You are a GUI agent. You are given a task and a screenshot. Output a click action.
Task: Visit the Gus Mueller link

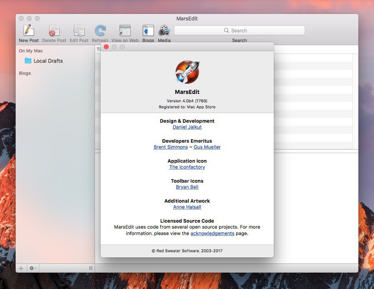click(207, 147)
